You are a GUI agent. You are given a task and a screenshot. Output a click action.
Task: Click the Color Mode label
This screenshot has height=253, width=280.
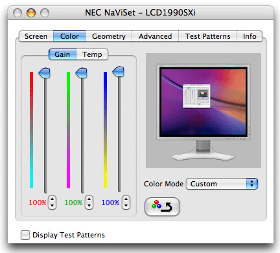tap(163, 184)
